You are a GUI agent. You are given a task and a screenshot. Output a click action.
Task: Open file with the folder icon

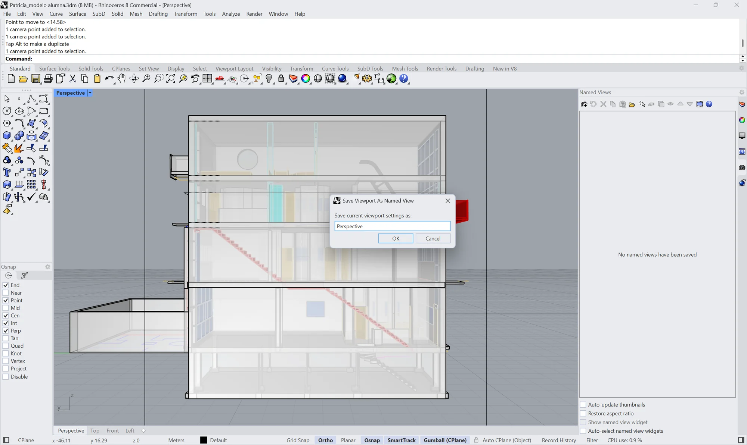pyautogui.click(x=23, y=79)
